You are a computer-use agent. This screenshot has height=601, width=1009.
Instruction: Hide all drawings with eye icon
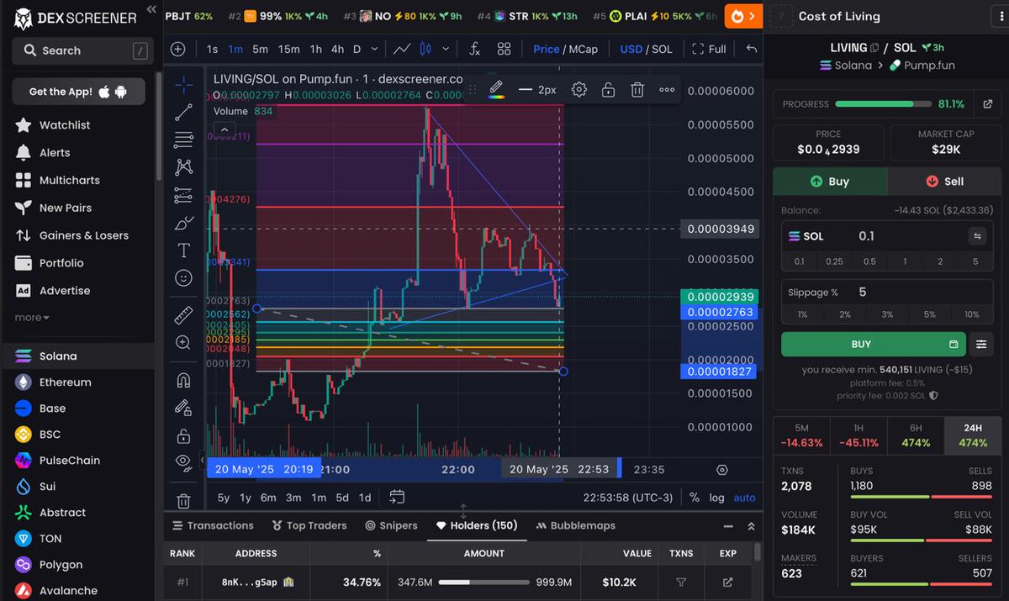click(183, 461)
